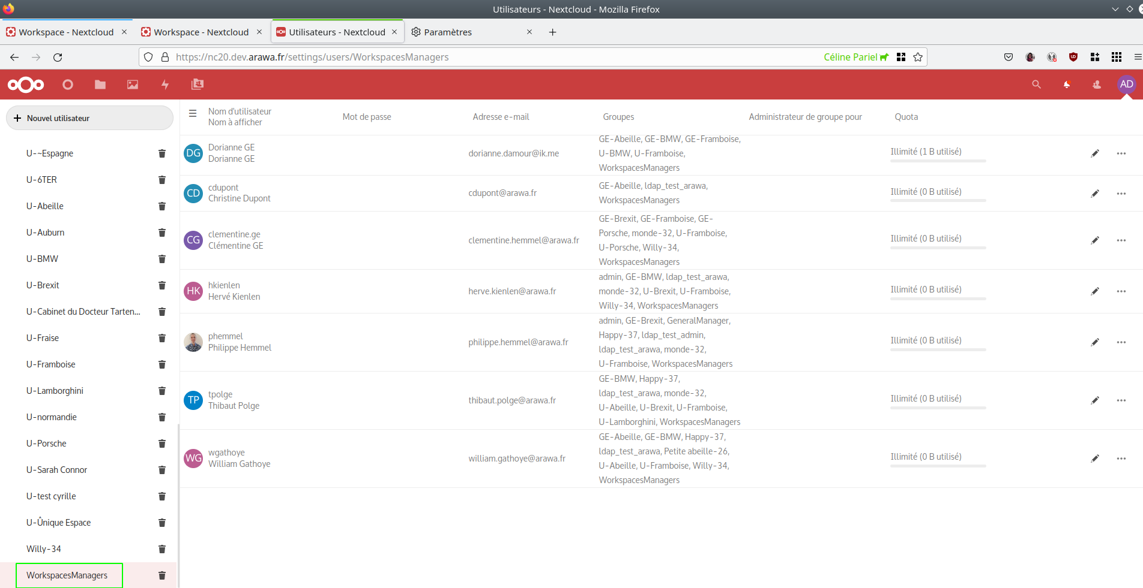This screenshot has height=588, width=1143.
Task: Edit Christine Dupont with the pencil icon
Action: 1095,193
